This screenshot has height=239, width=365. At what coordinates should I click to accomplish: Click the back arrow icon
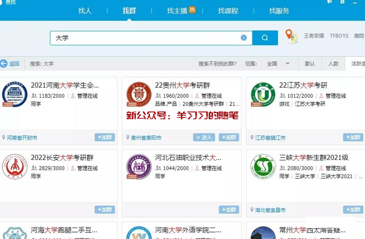(x=4, y=64)
